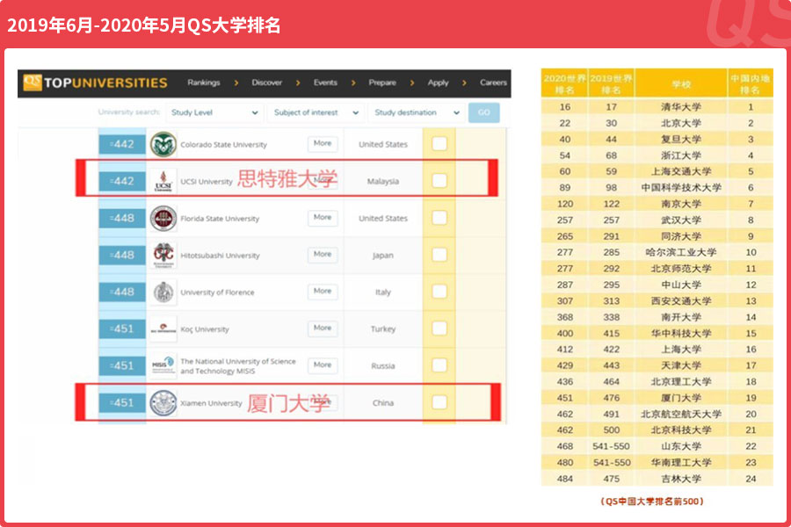This screenshot has height=527, width=791.
Task: Open the UCSI University name link
Action: [207, 182]
